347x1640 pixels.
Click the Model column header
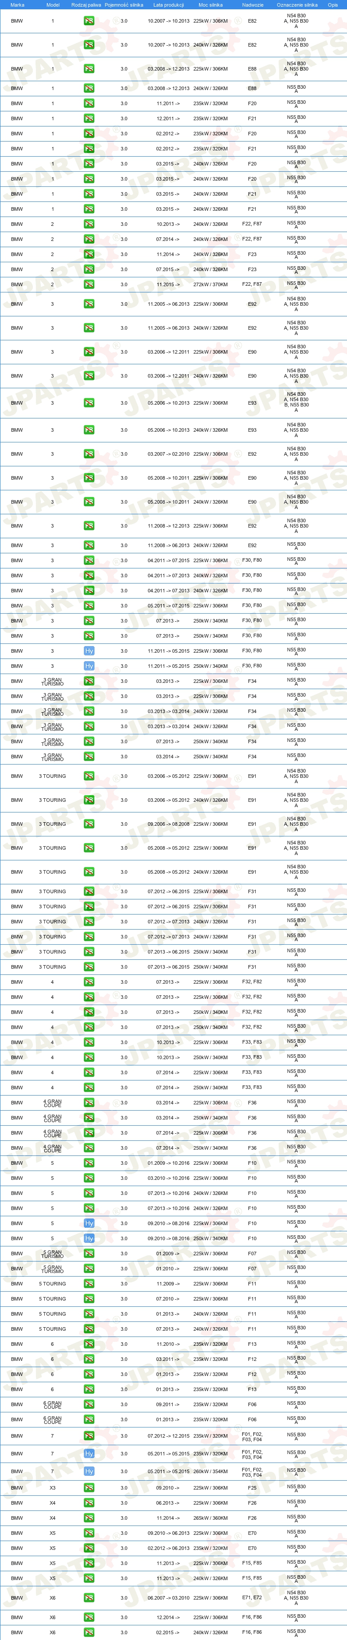pyautogui.click(x=53, y=4)
